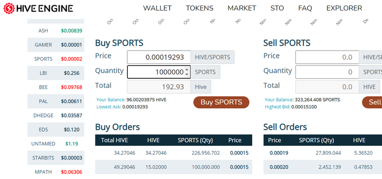Select the STARBITS token row
The image size is (382, 179).
click(x=56, y=158)
